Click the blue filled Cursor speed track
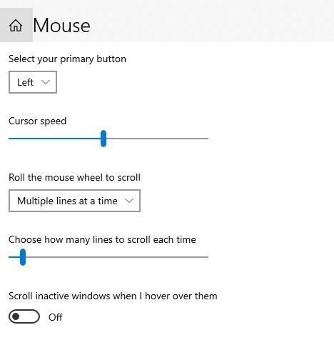Screen dimensions: 334x350 pos(54,139)
